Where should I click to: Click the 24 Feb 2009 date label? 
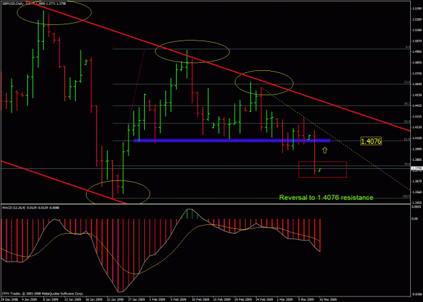tap(265, 299)
